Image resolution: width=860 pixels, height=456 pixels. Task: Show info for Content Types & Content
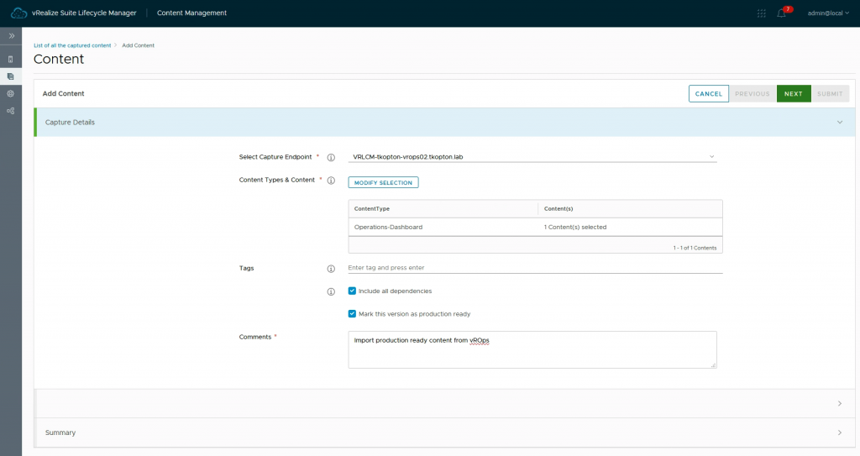pyautogui.click(x=331, y=181)
